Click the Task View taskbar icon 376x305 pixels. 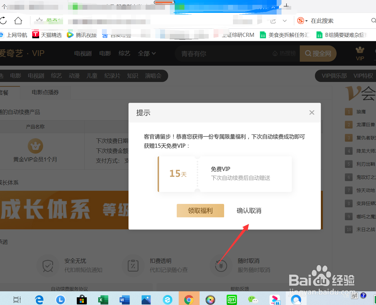click(17, 300)
